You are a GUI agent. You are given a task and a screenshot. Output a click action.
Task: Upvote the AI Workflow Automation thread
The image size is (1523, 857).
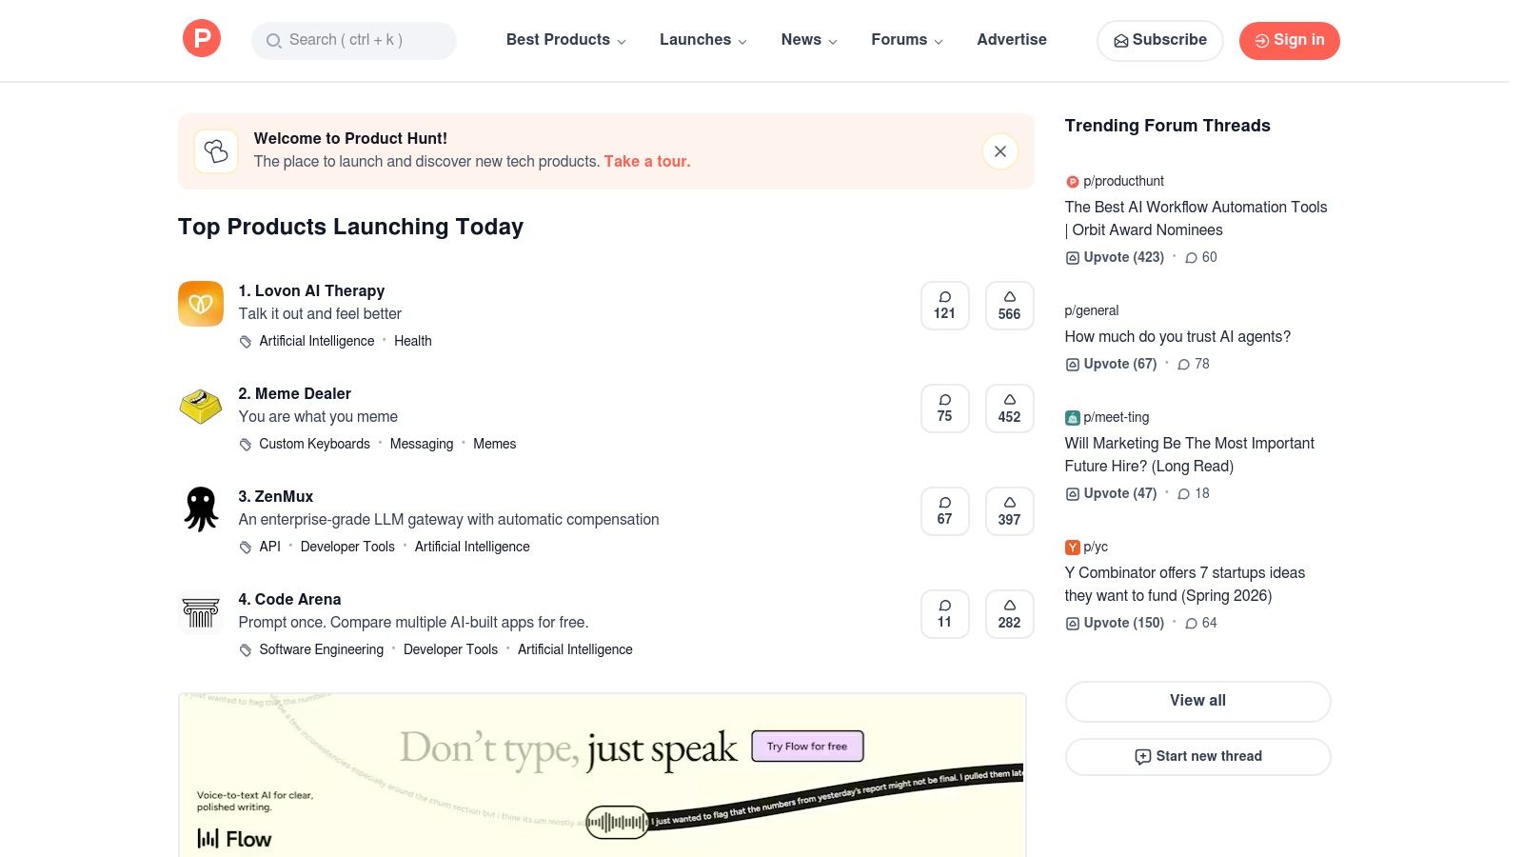[x=1114, y=257]
